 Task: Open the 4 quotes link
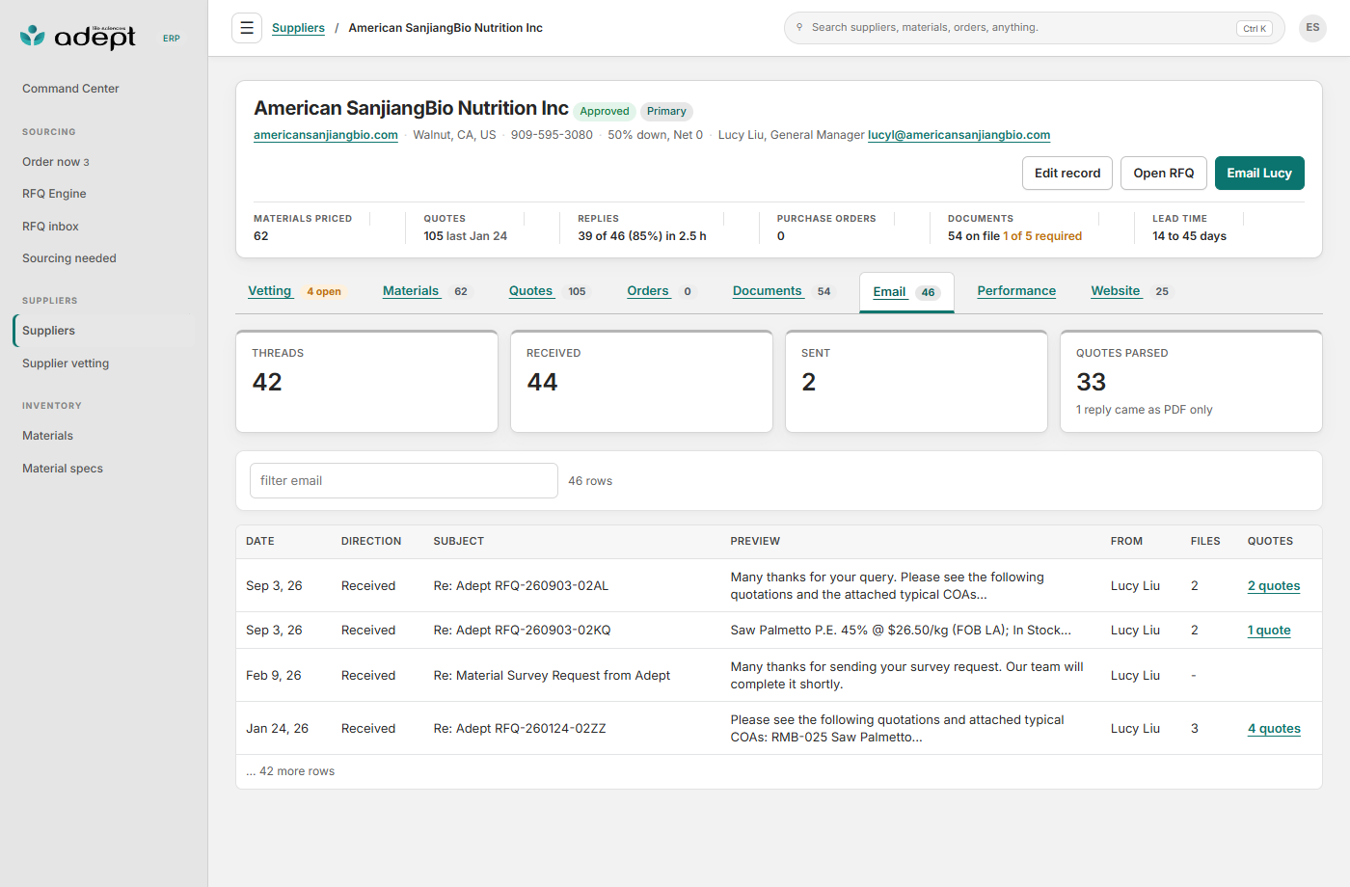click(x=1274, y=729)
